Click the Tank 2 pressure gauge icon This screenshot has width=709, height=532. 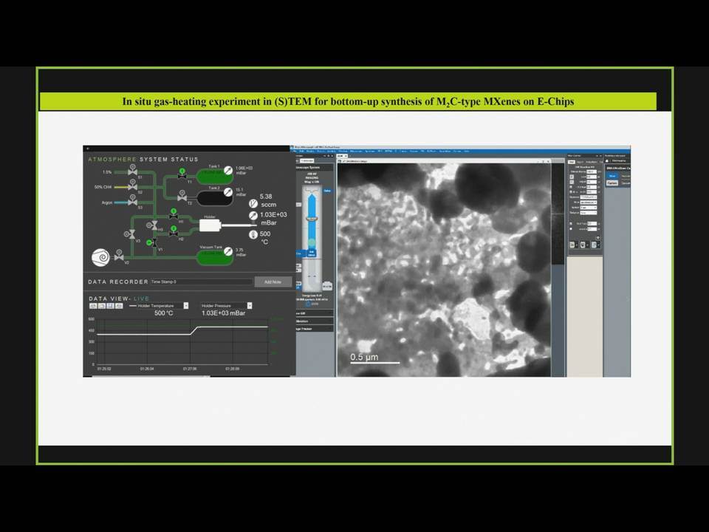coord(229,192)
